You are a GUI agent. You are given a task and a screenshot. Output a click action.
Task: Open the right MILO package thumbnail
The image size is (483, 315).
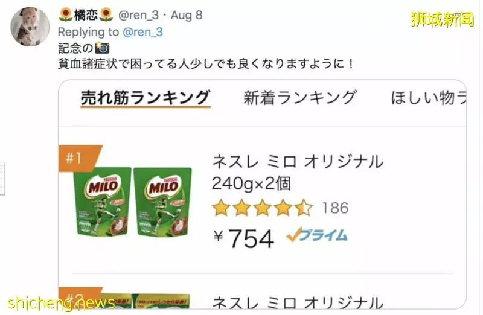coord(162,202)
